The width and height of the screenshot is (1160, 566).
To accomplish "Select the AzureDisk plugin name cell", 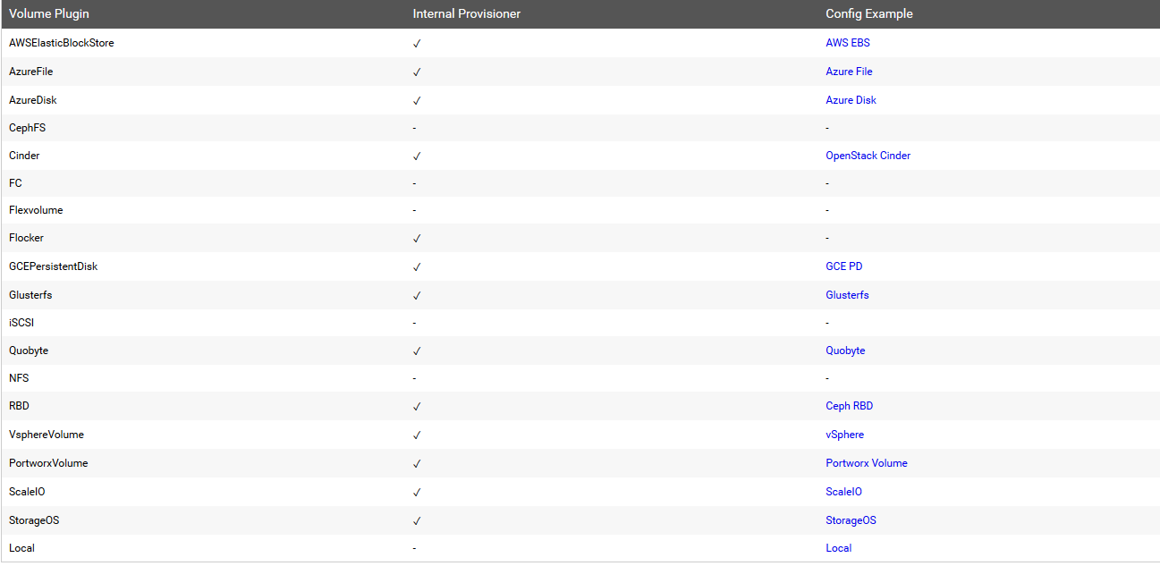I will (33, 100).
